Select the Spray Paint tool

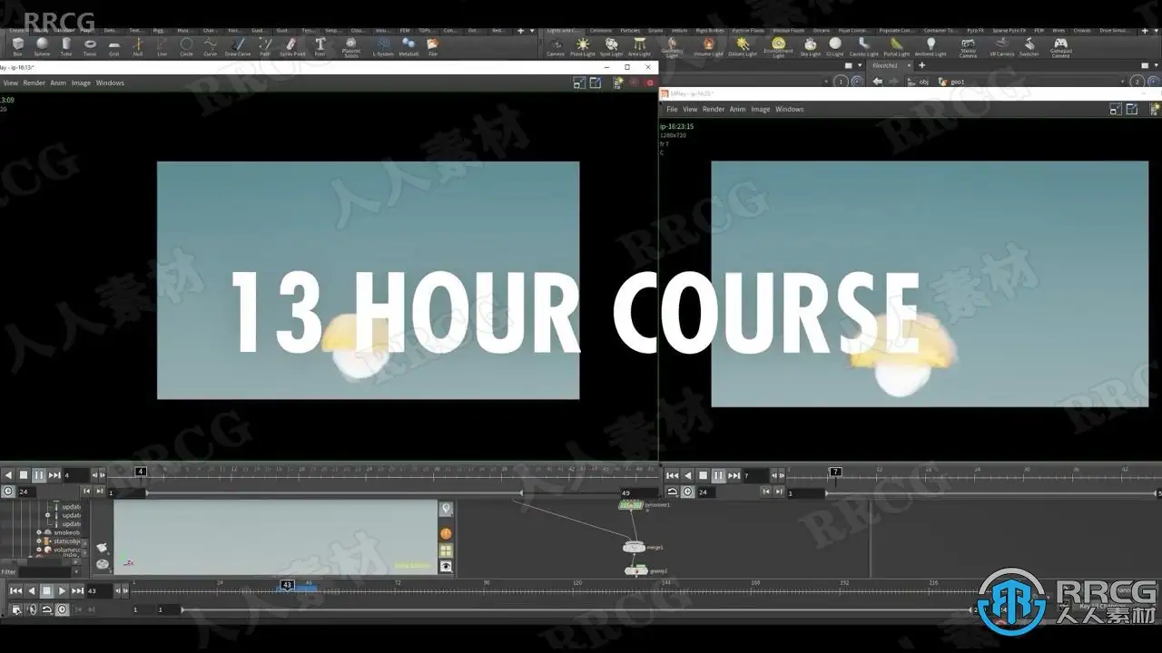pyautogui.click(x=291, y=45)
